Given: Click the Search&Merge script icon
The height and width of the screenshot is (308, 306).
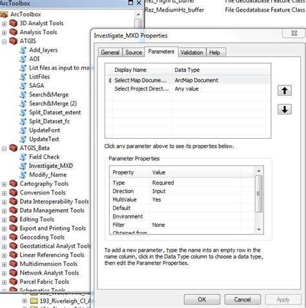Looking at the screenshot, I should coord(23,95).
